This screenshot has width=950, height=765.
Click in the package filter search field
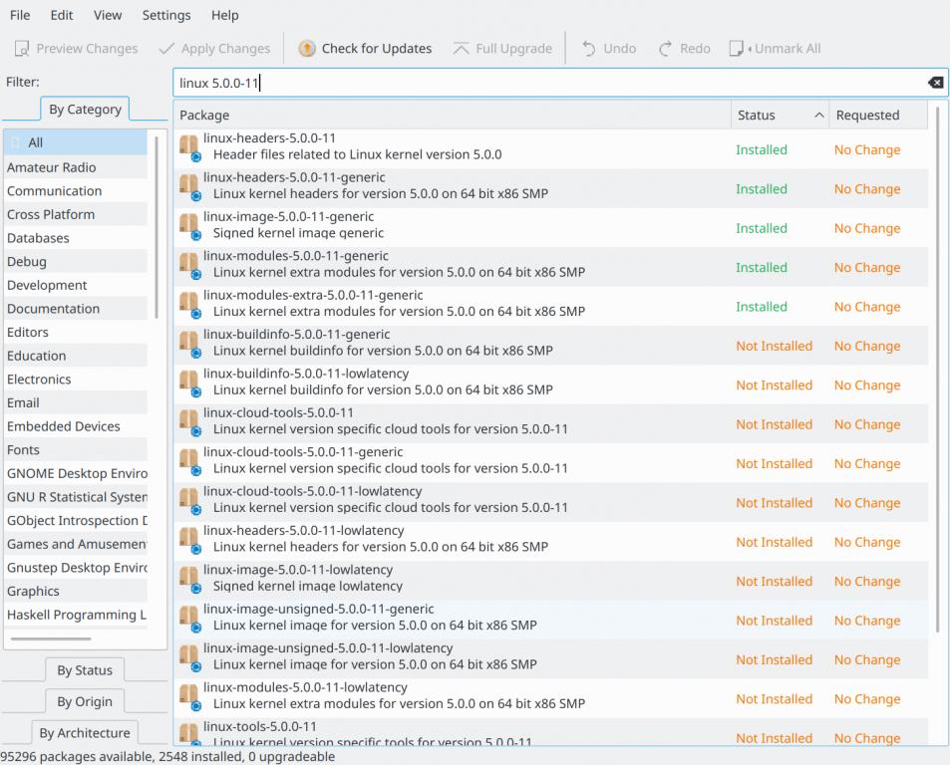[x=548, y=84]
